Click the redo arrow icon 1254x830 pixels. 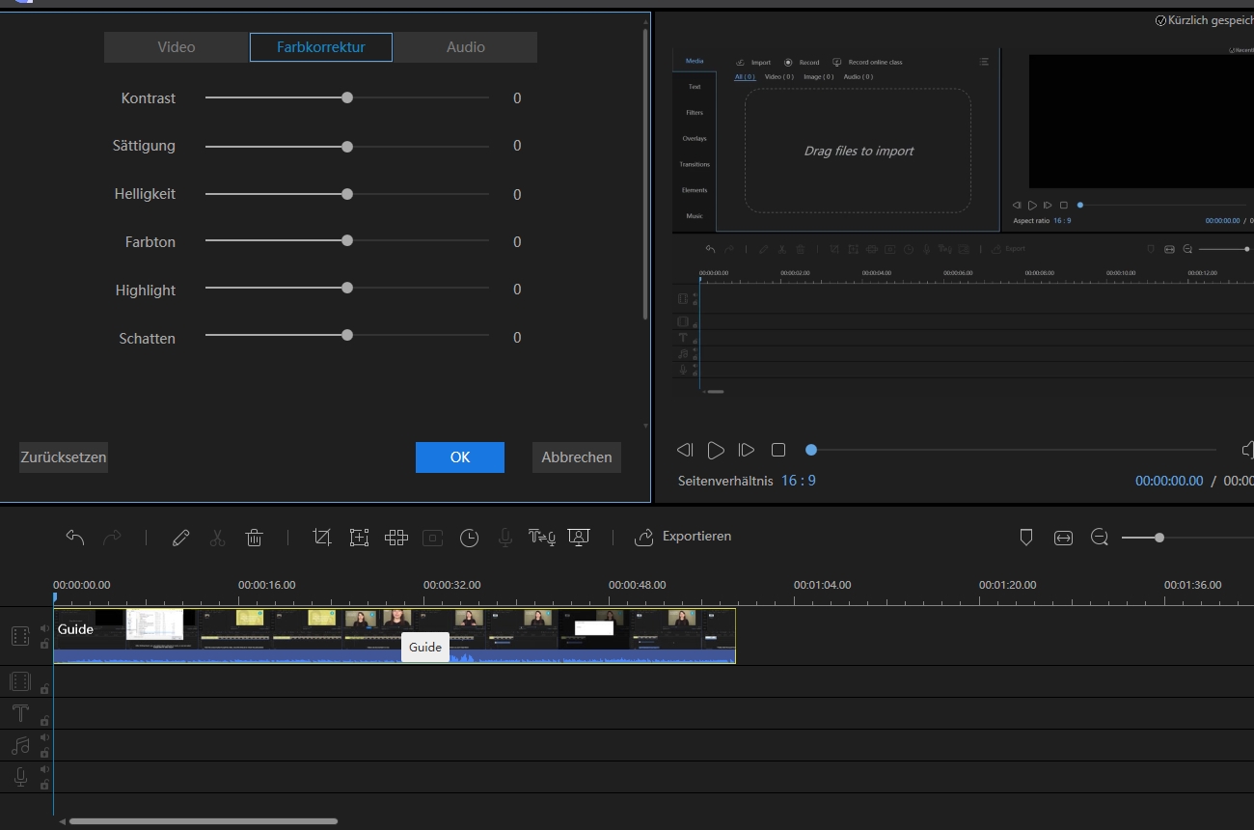pos(112,538)
